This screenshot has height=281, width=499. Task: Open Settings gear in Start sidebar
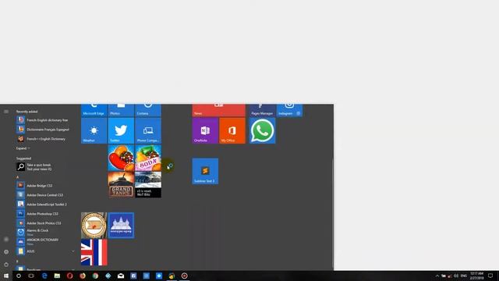6,251
